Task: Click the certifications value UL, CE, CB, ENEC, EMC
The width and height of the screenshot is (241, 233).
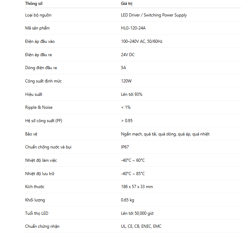Action: [141, 226]
